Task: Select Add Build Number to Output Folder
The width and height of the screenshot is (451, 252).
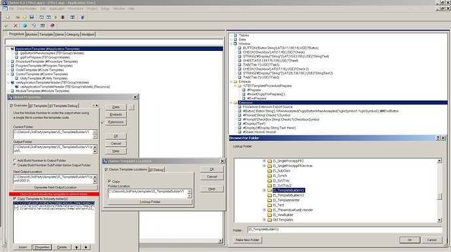Action: click(14, 160)
